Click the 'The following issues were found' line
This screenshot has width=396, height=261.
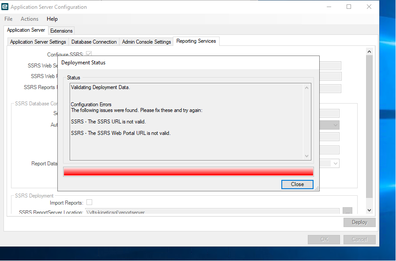(137, 110)
